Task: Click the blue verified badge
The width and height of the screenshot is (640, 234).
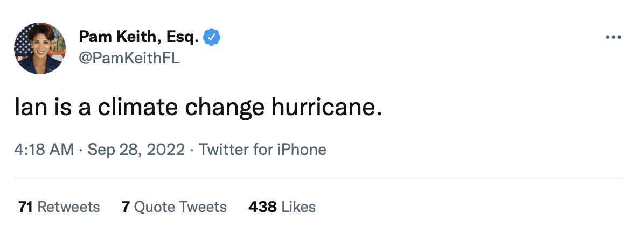Action: pyautogui.click(x=213, y=38)
